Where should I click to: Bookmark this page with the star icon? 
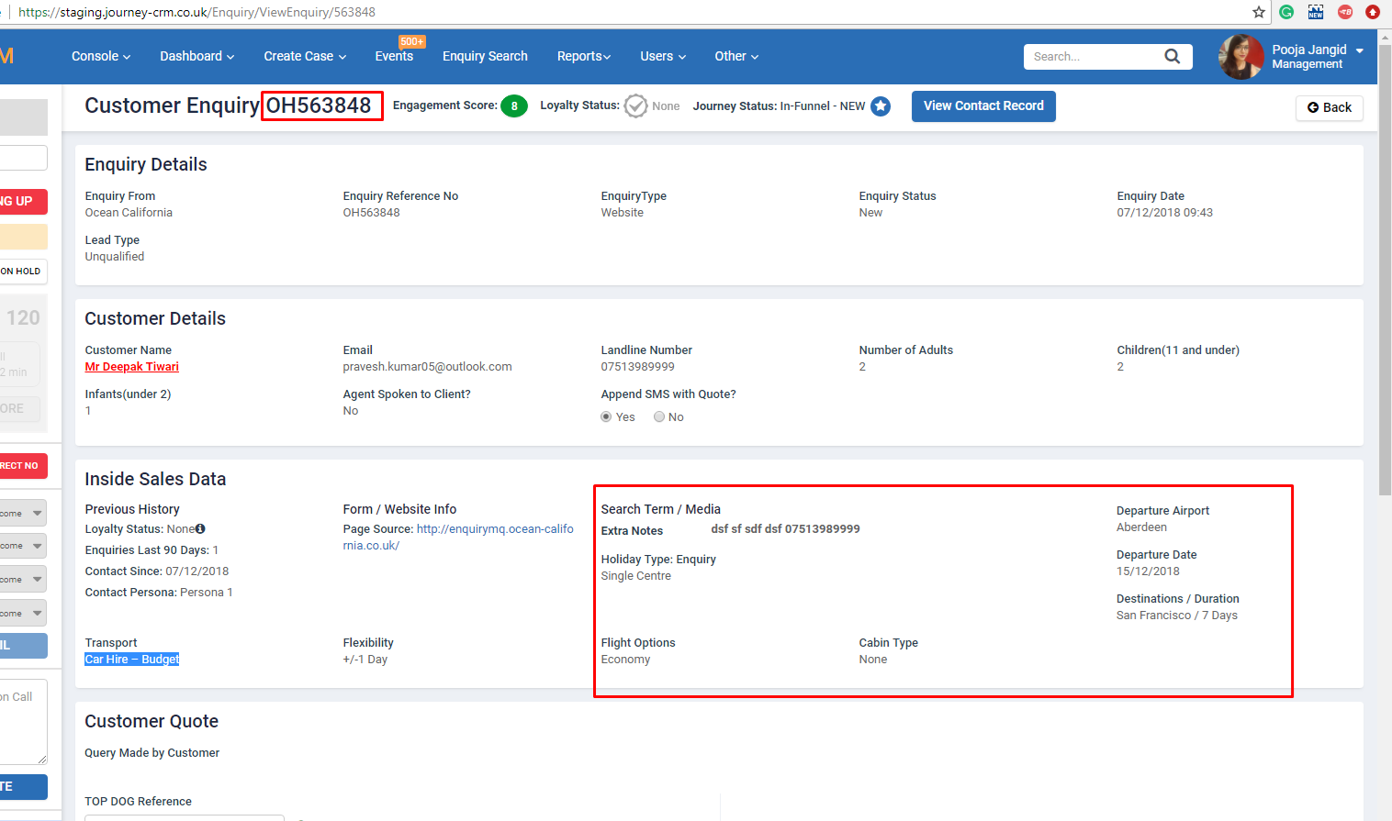click(x=1259, y=12)
